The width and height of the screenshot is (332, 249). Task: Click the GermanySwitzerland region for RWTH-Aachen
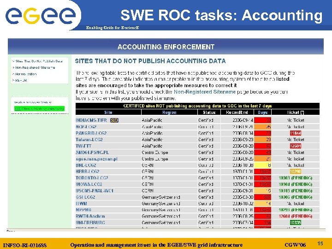[161, 216]
